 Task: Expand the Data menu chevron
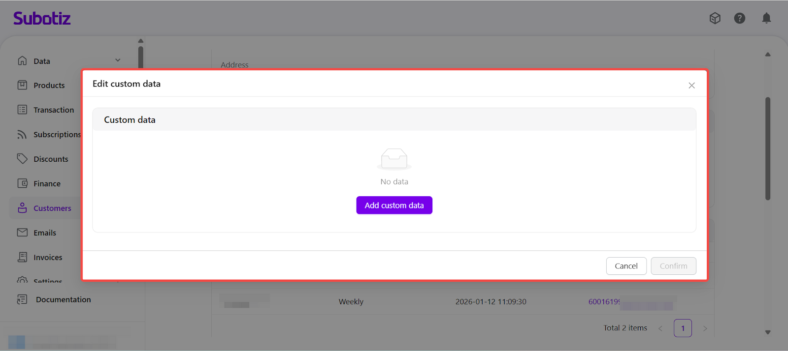pos(118,60)
